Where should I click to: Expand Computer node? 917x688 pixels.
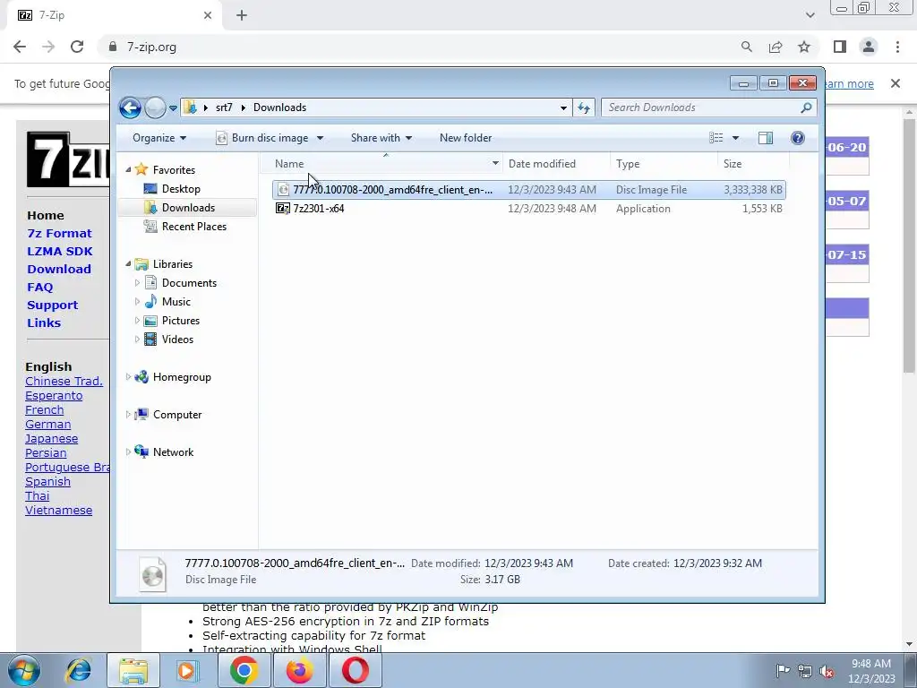point(128,415)
